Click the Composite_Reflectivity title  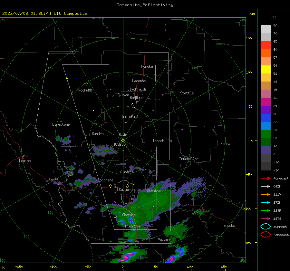(x=145, y=5)
